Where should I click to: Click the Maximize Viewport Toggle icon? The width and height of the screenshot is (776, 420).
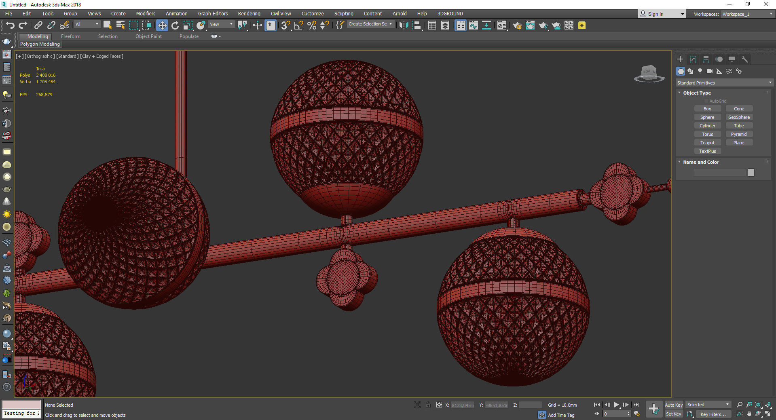(768, 414)
